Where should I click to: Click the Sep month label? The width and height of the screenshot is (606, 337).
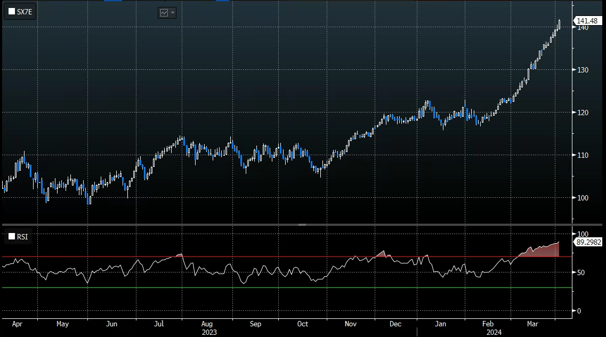point(255,324)
